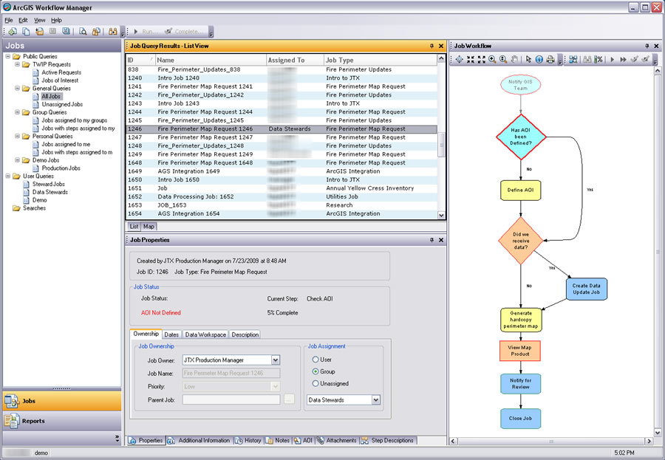The image size is (665, 460).
Task: Collapse the User Queries folder
Action: [x=8, y=176]
